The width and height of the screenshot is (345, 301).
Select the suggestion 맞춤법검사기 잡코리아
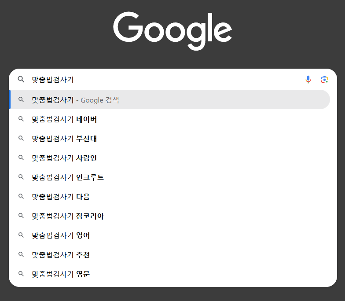point(169,216)
